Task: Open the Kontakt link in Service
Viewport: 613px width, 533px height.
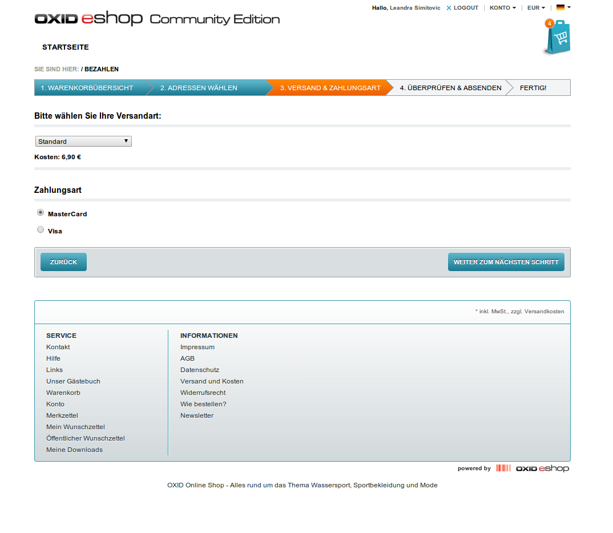Action: [58, 347]
